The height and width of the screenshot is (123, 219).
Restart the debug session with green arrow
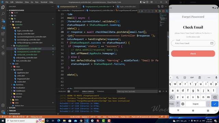point(160,11)
